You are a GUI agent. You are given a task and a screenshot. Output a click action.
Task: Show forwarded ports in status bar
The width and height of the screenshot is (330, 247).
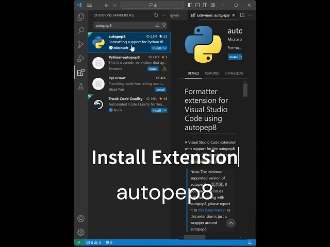point(109,242)
